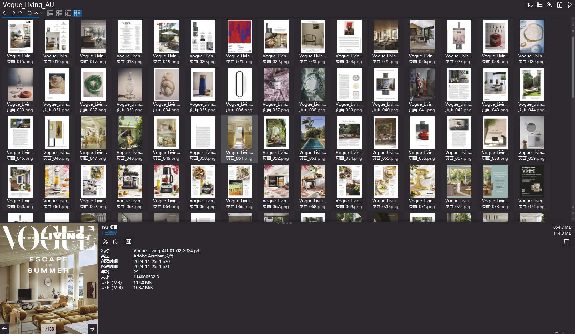The image size is (575, 334).
Task: Select thumbnail 页面_059.png
Action: pos(532,133)
